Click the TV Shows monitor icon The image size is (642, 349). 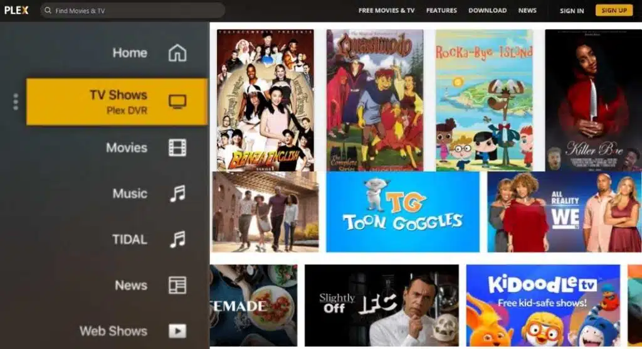[x=177, y=101]
